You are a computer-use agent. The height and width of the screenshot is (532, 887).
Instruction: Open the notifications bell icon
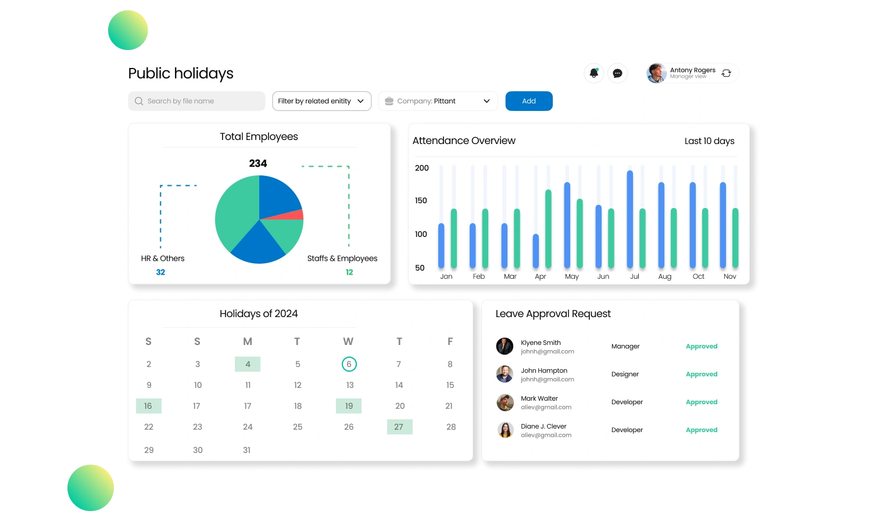tap(593, 73)
